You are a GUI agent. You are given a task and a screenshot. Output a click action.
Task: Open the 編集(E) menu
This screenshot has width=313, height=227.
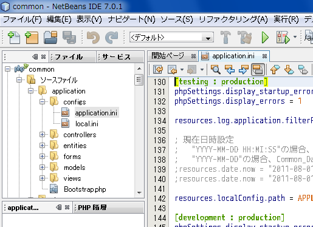[x=59, y=19]
